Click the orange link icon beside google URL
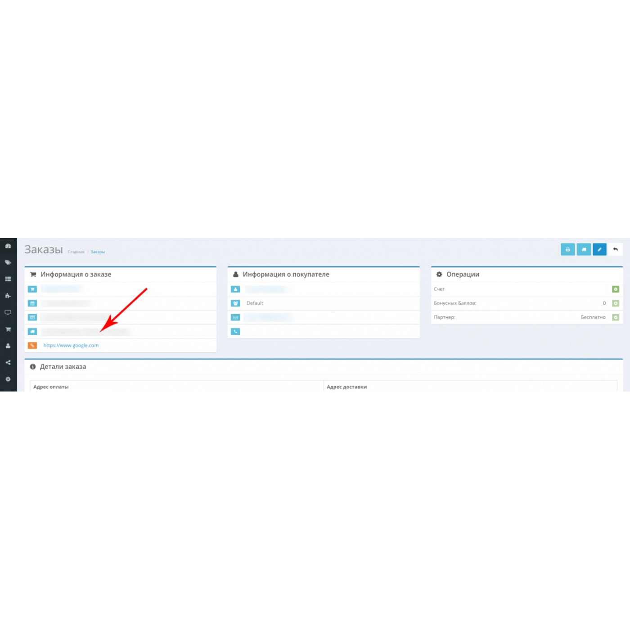The image size is (630, 630). pos(32,346)
